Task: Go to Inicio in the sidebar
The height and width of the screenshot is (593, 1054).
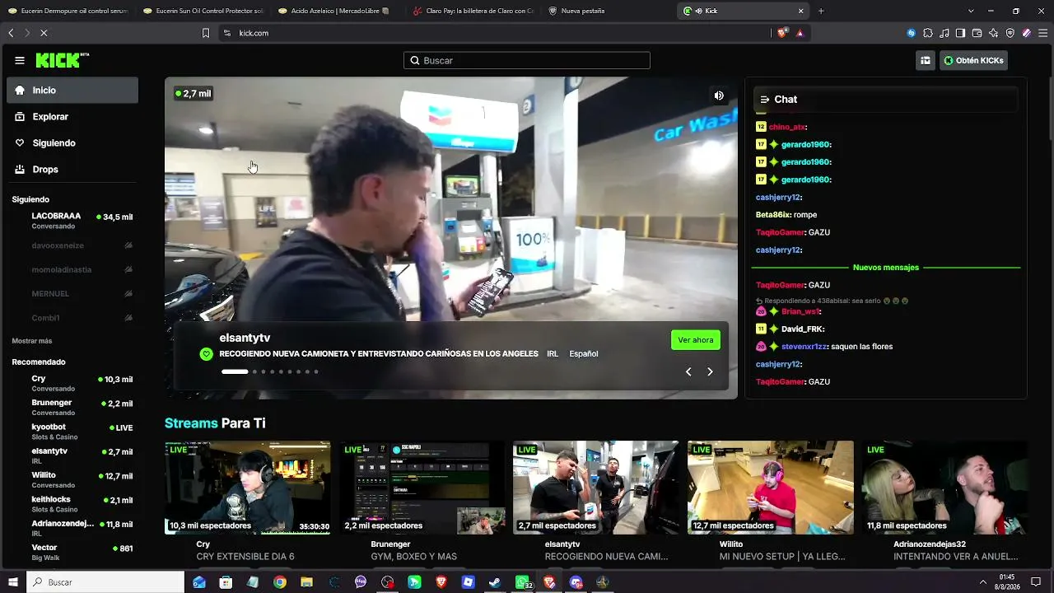Action: (x=72, y=91)
